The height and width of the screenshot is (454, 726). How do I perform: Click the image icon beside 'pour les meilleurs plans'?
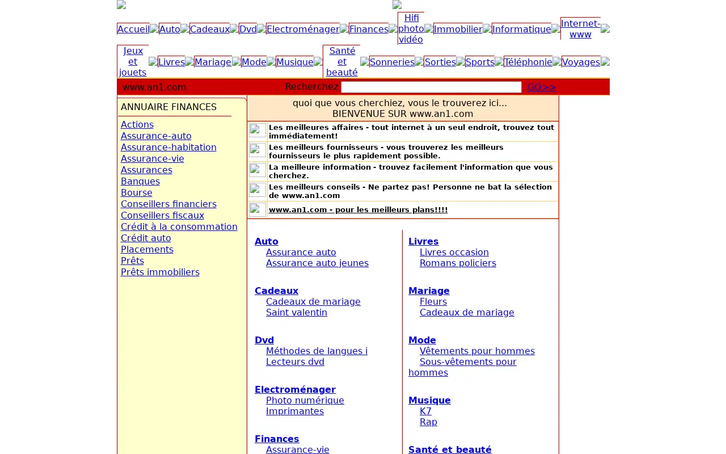point(258,210)
